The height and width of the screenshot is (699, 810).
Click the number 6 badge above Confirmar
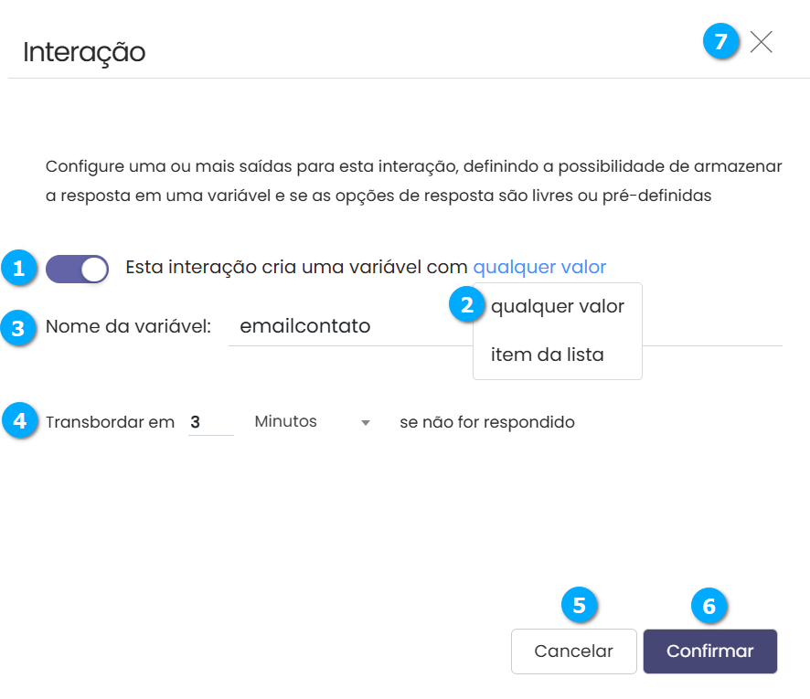coord(709,605)
